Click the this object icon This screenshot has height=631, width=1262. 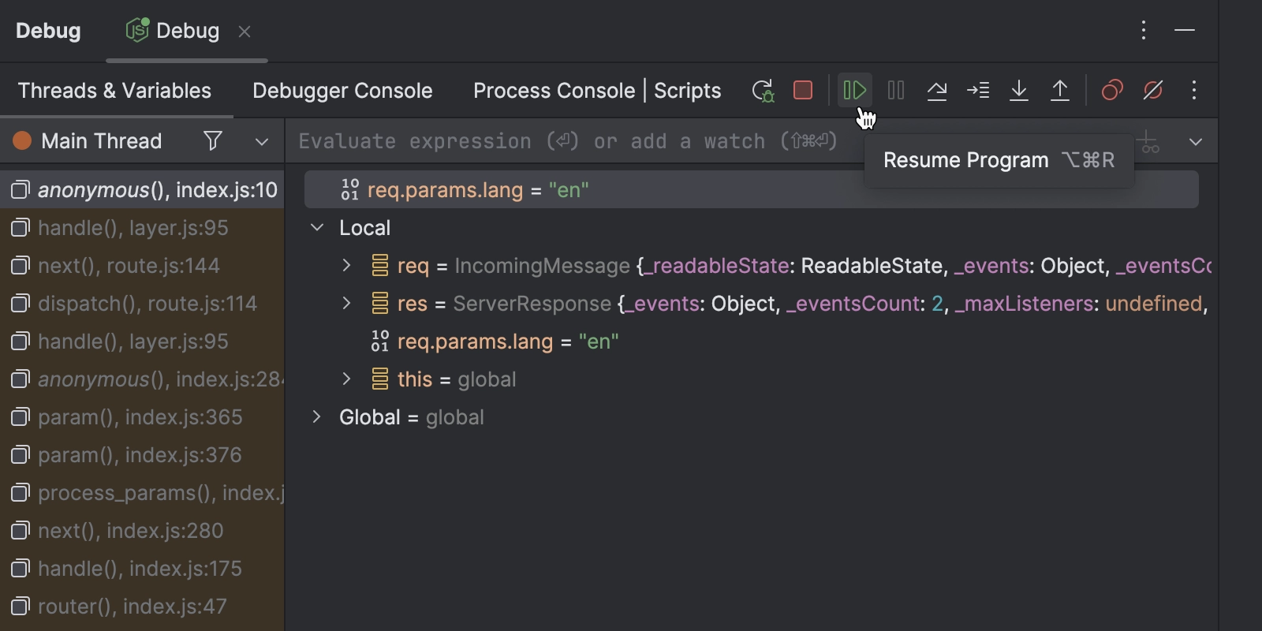380,379
